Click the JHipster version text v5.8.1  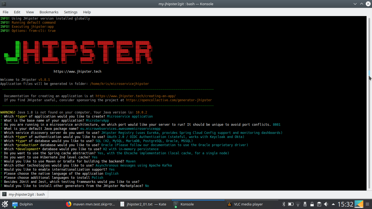click(44, 80)
